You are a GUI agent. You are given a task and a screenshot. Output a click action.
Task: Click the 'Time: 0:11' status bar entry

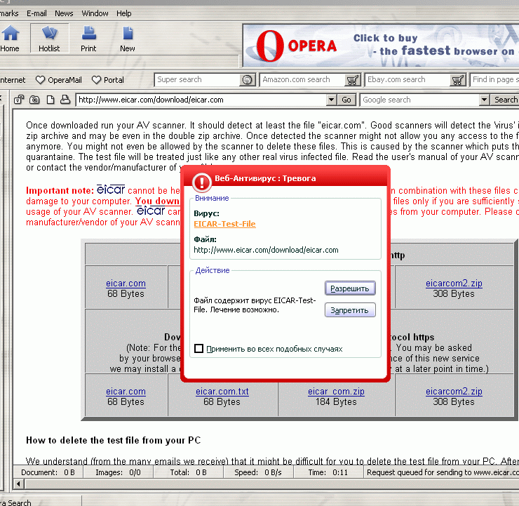tap(328, 472)
